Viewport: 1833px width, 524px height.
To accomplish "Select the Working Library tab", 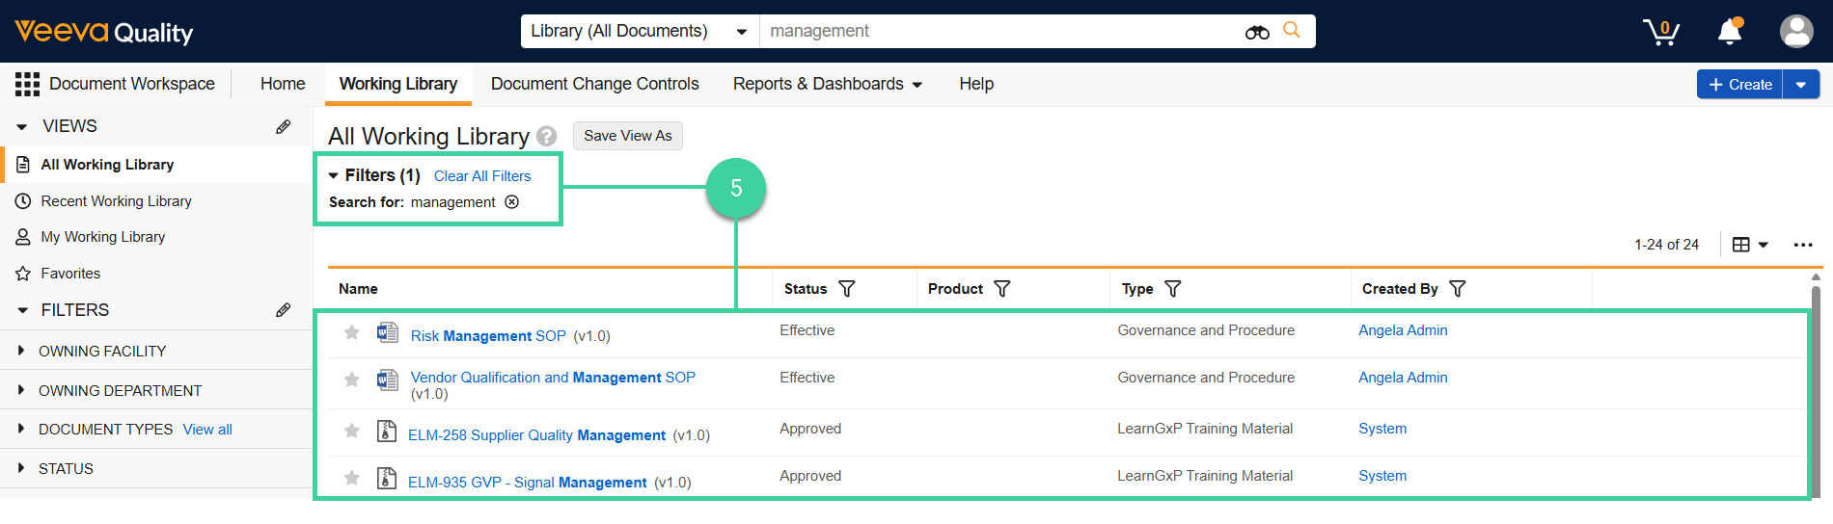I will [398, 84].
